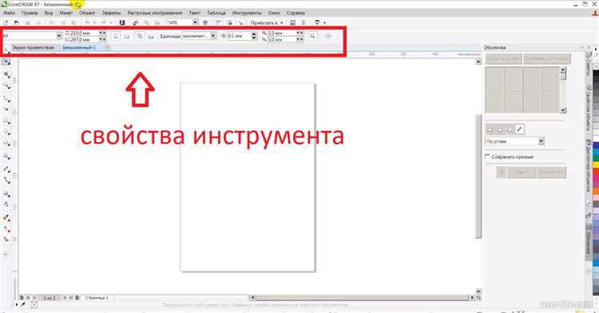Image resolution: width=599 pixels, height=313 pixels.
Task: Click the Import icon
Action: tap(135, 22)
